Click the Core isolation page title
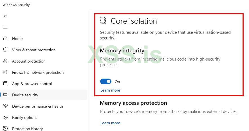 point(134,21)
